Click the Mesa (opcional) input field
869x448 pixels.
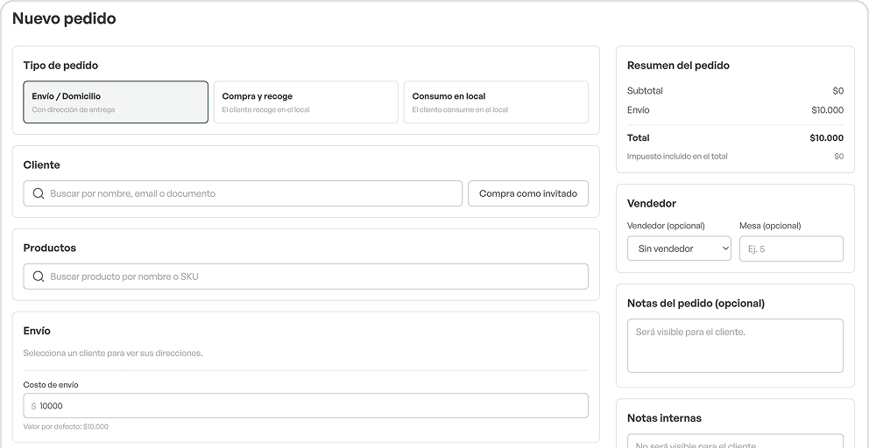coord(791,248)
